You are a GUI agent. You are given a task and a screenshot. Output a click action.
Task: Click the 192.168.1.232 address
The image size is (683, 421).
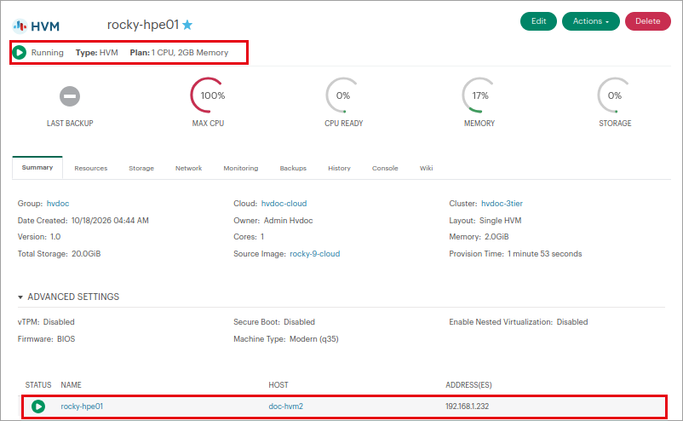467,407
